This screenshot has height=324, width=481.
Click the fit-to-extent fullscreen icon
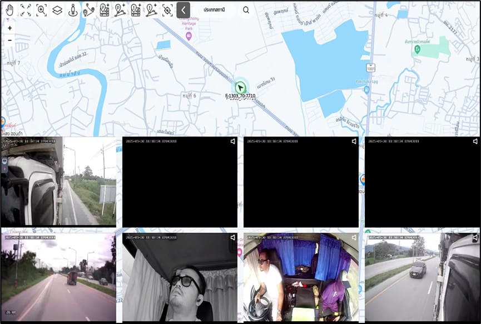(x=26, y=9)
